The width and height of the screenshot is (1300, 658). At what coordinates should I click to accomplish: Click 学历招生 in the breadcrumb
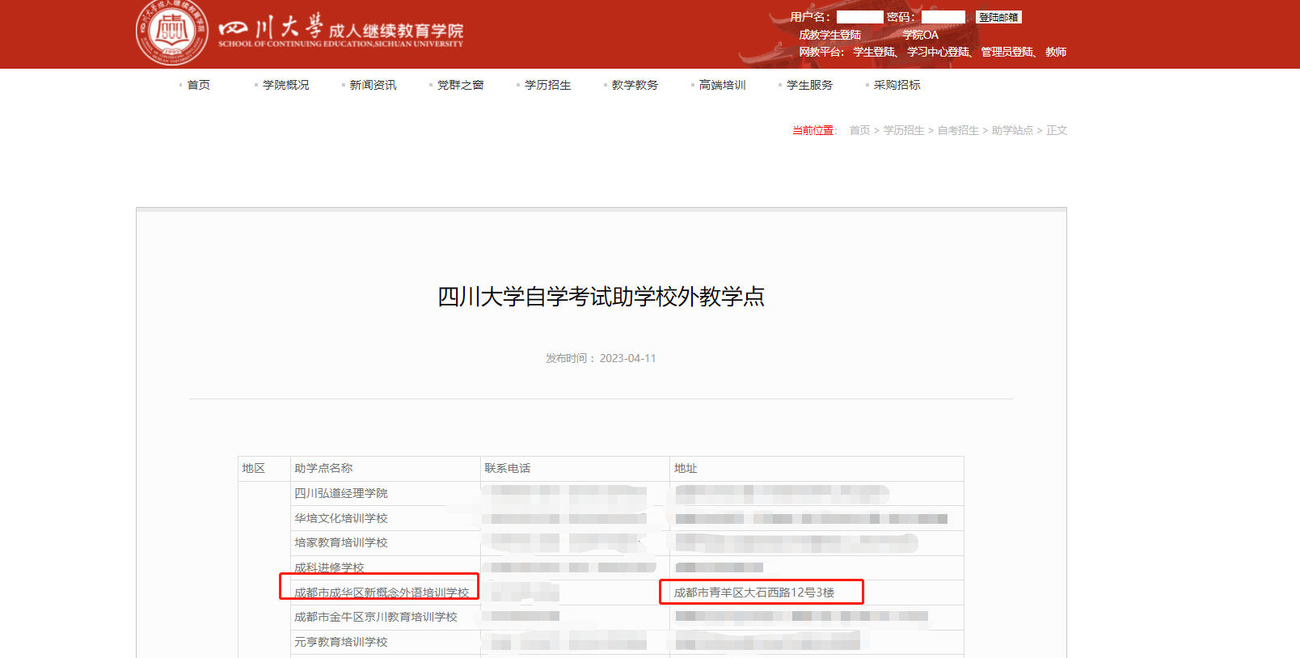click(904, 130)
